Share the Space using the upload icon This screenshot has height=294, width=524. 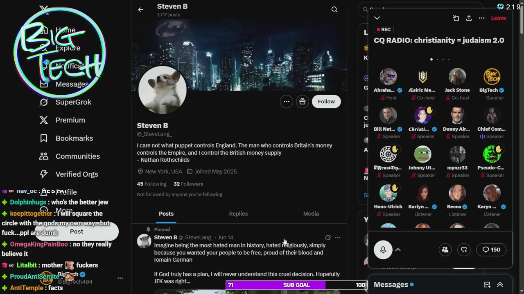coord(469,18)
